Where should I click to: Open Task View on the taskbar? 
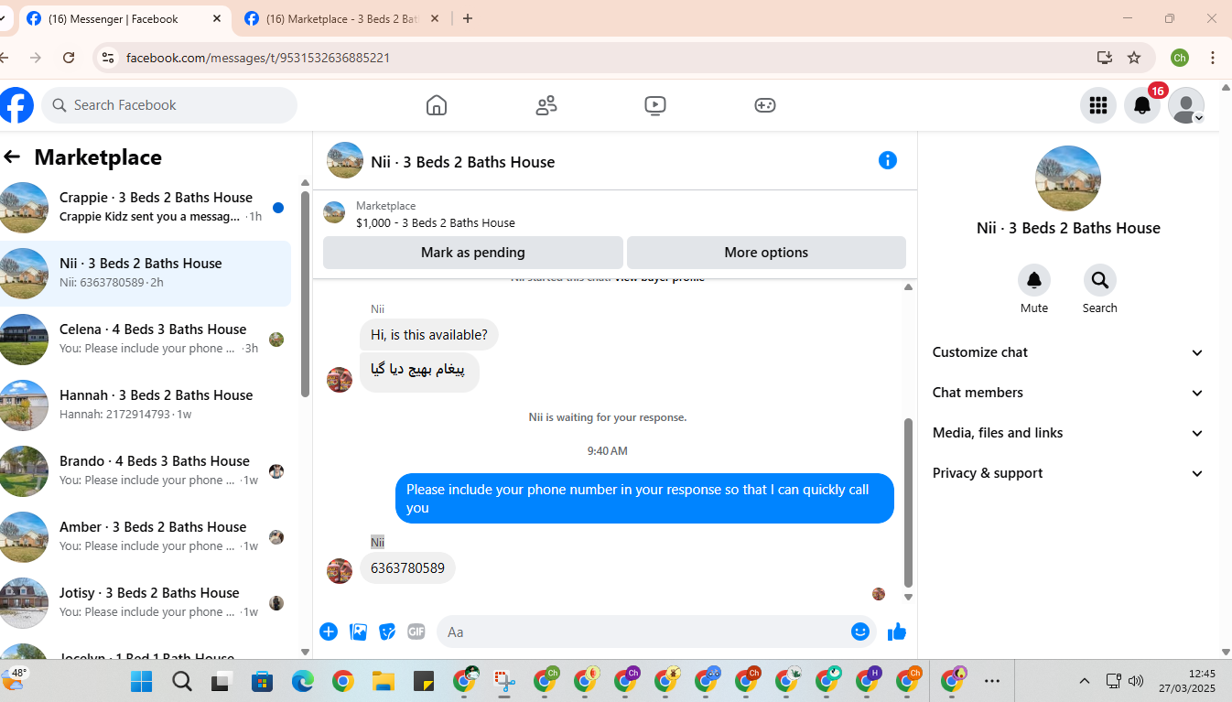tap(222, 681)
